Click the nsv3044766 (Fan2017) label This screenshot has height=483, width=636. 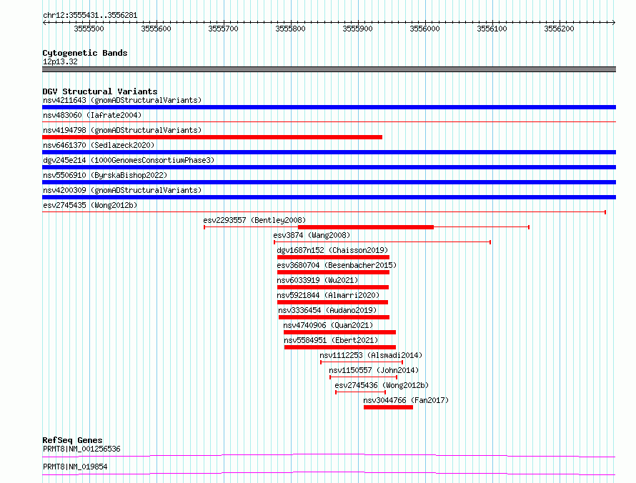(406, 400)
